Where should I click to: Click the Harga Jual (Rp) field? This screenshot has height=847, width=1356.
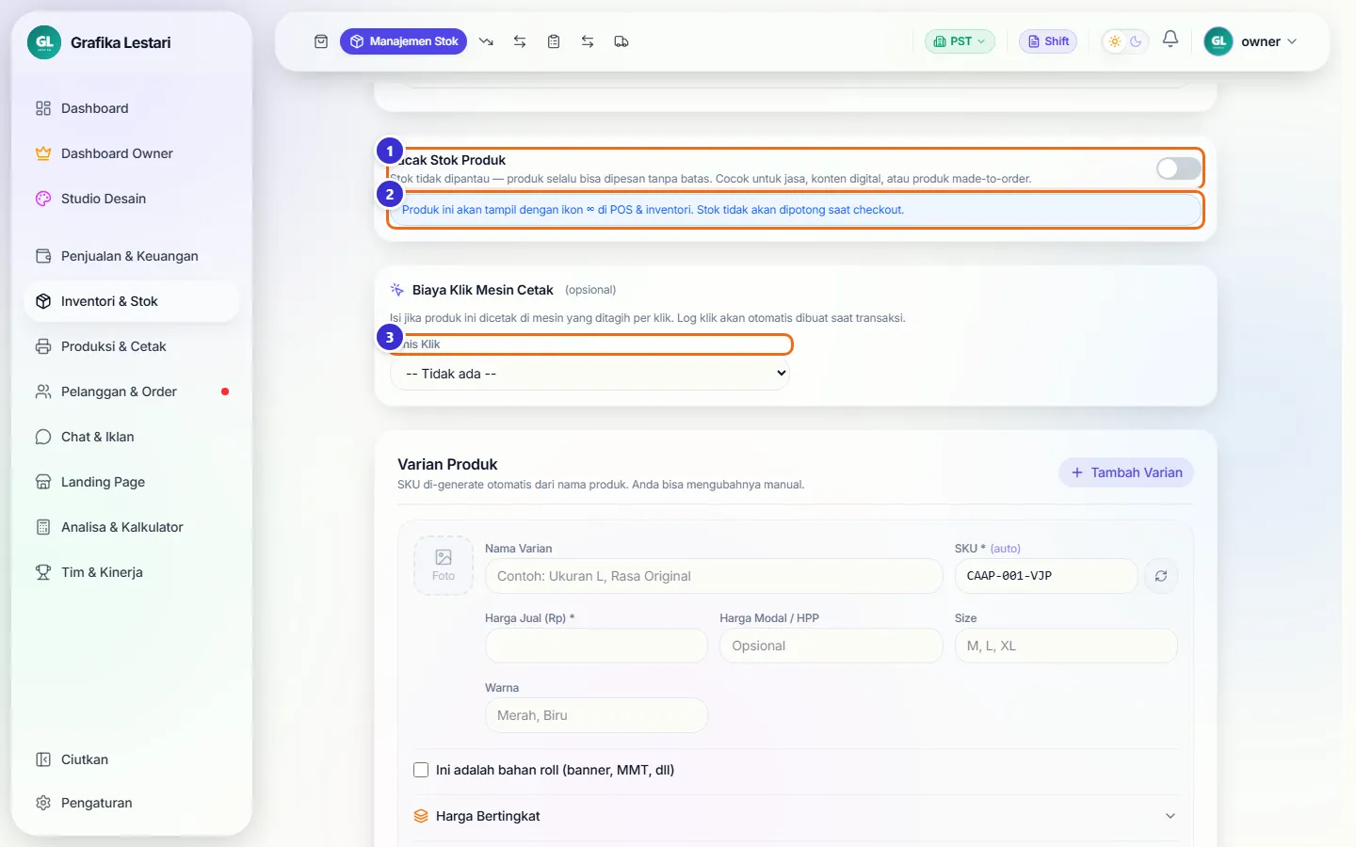(596, 646)
